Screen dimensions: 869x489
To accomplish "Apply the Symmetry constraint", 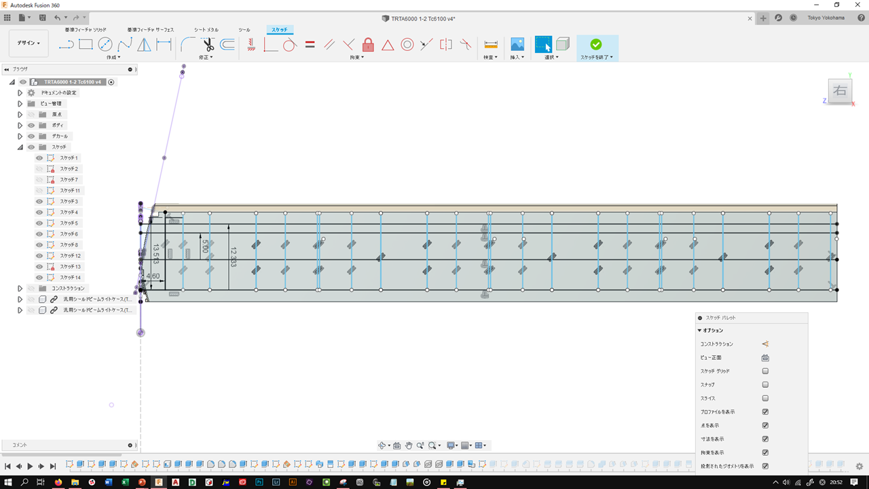I will [446, 45].
